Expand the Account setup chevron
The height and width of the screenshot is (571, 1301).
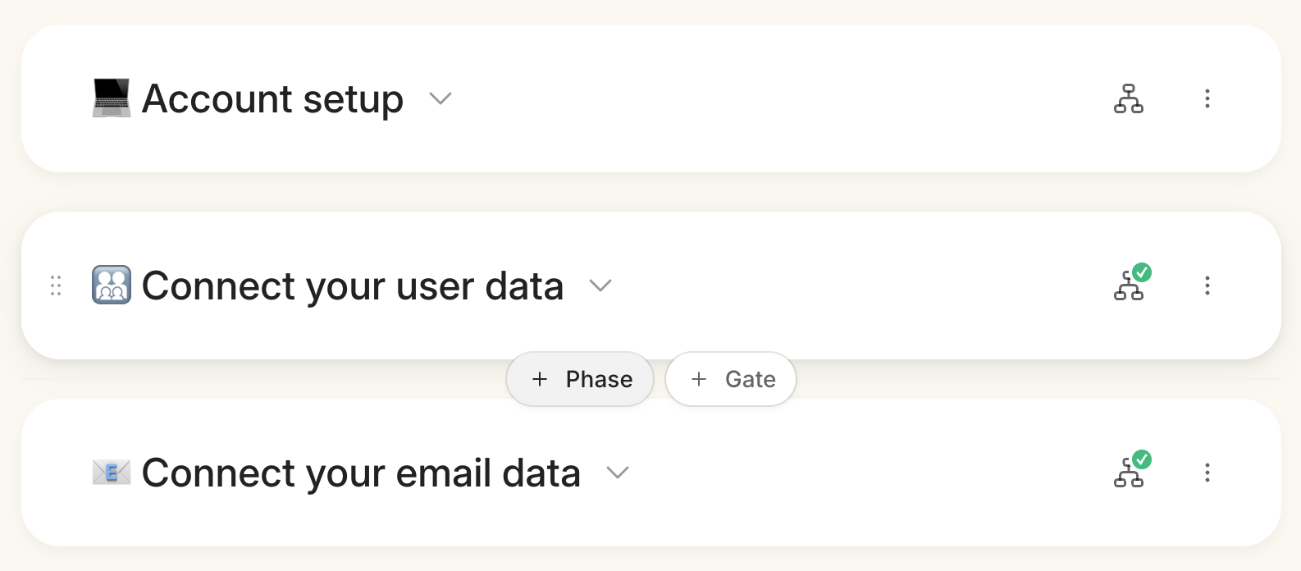(x=441, y=99)
